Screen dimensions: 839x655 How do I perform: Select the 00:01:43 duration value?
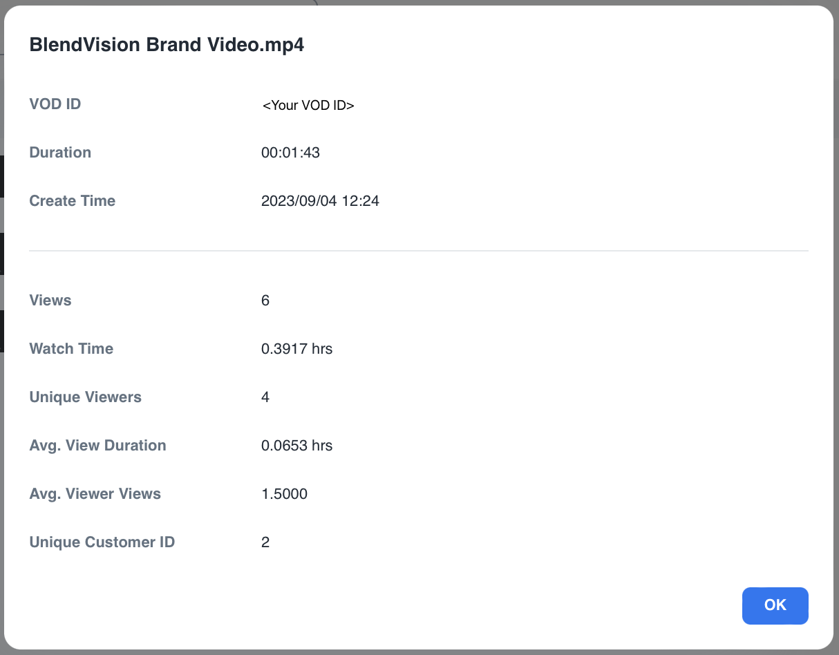[290, 153]
